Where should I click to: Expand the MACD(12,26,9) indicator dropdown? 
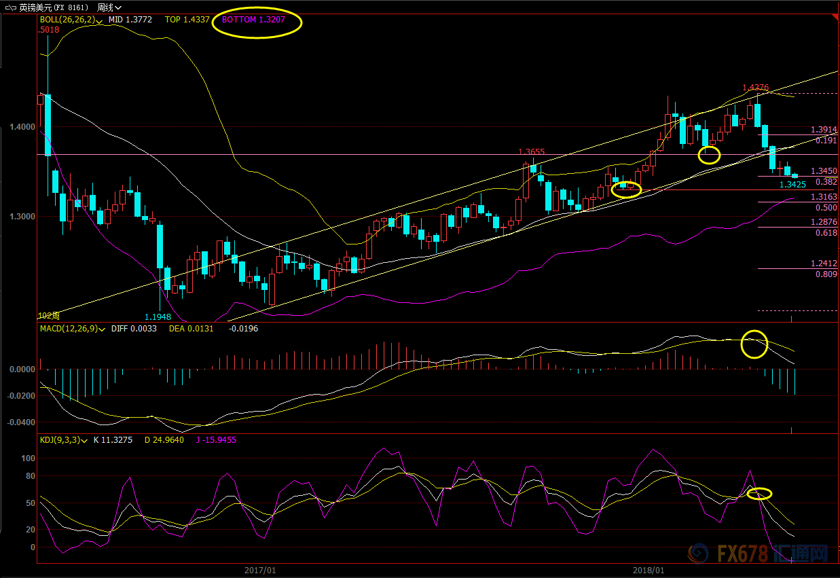pos(102,329)
